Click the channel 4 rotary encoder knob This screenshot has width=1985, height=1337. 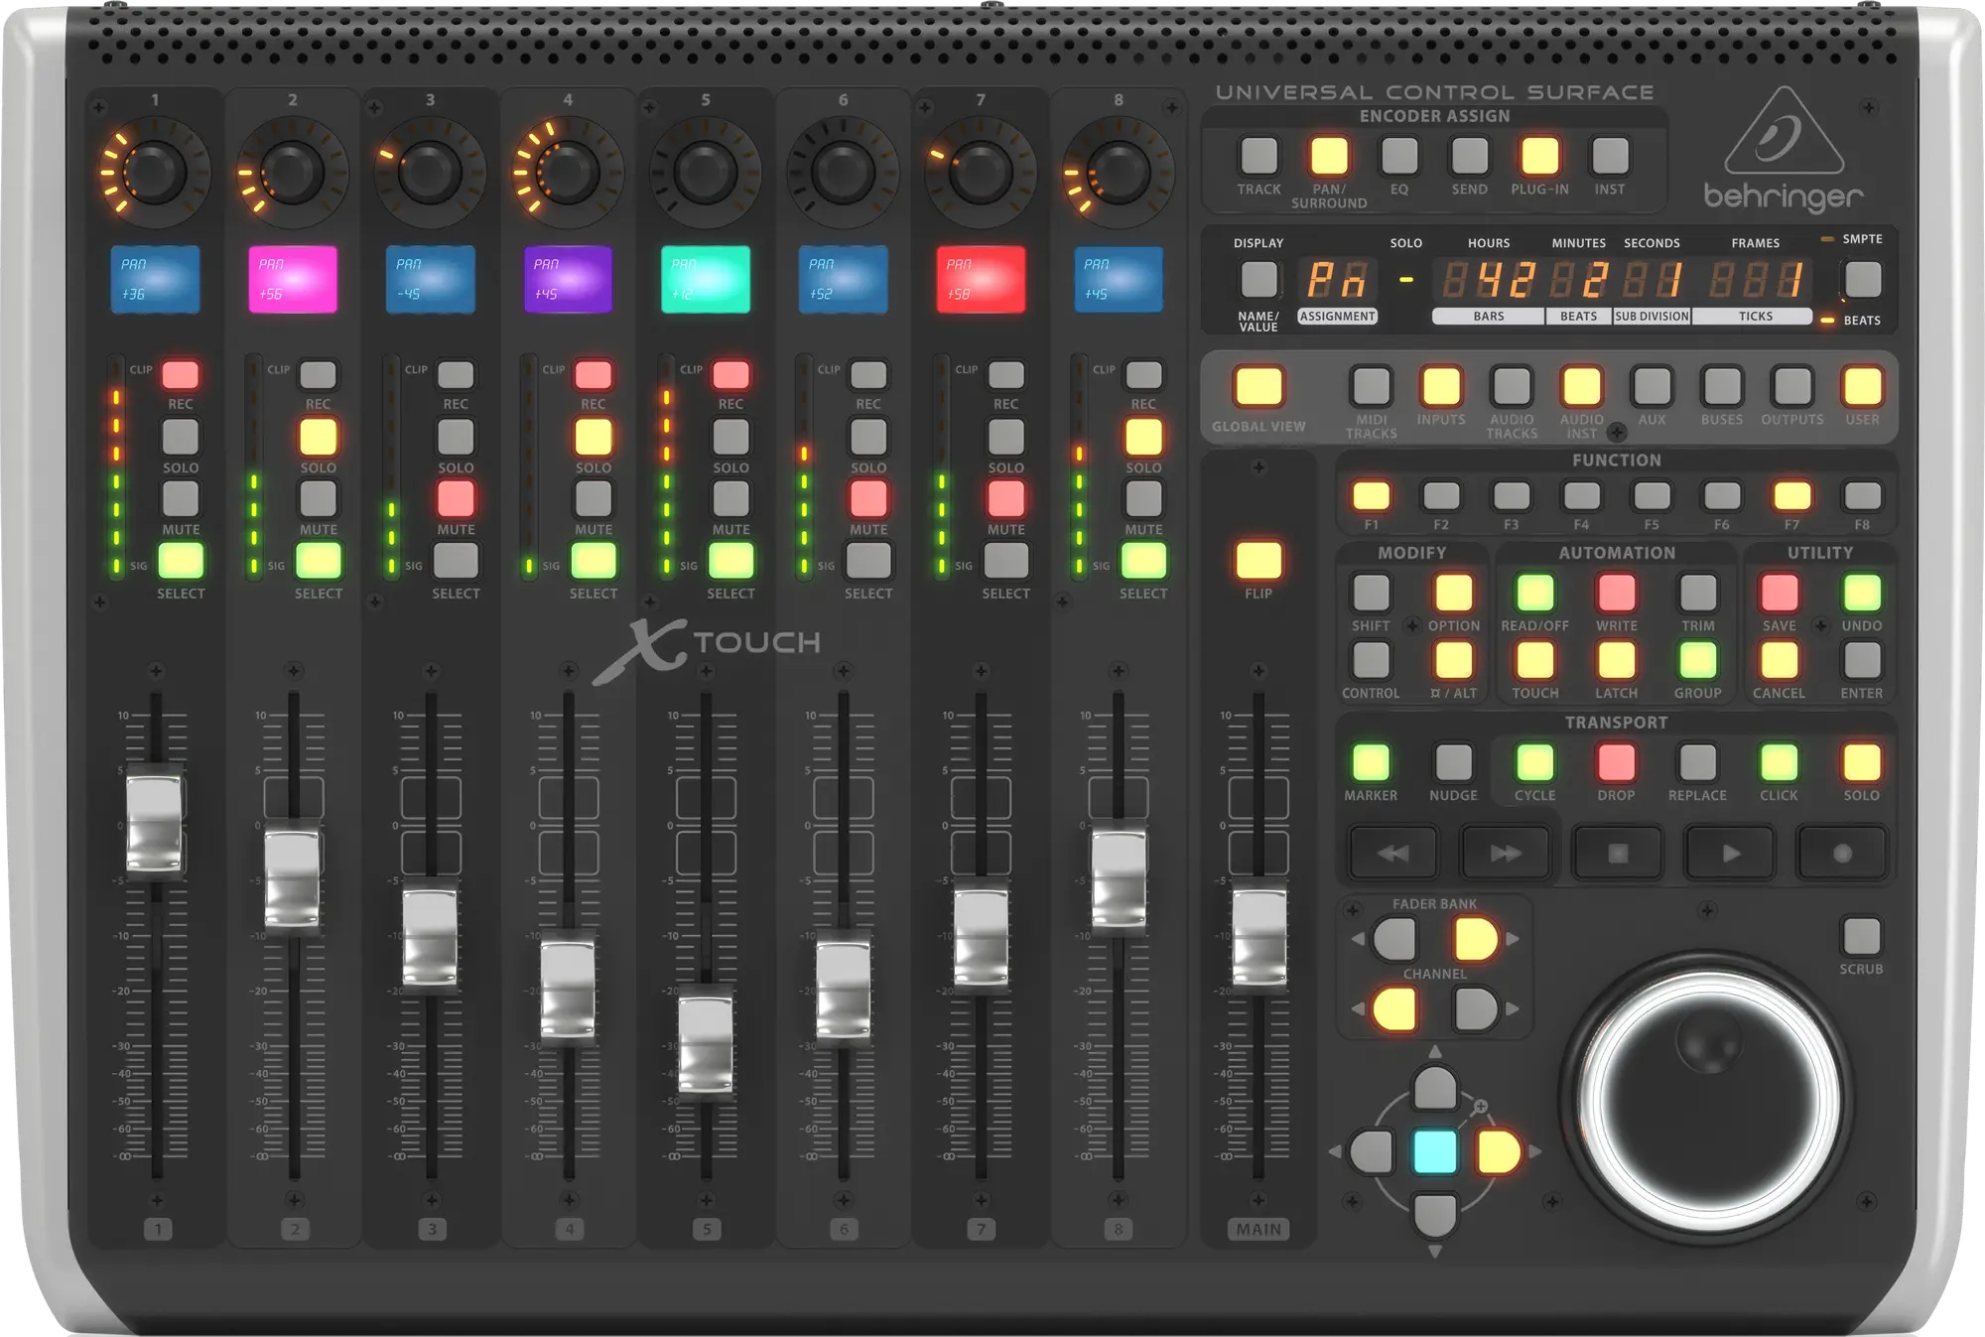(568, 173)
